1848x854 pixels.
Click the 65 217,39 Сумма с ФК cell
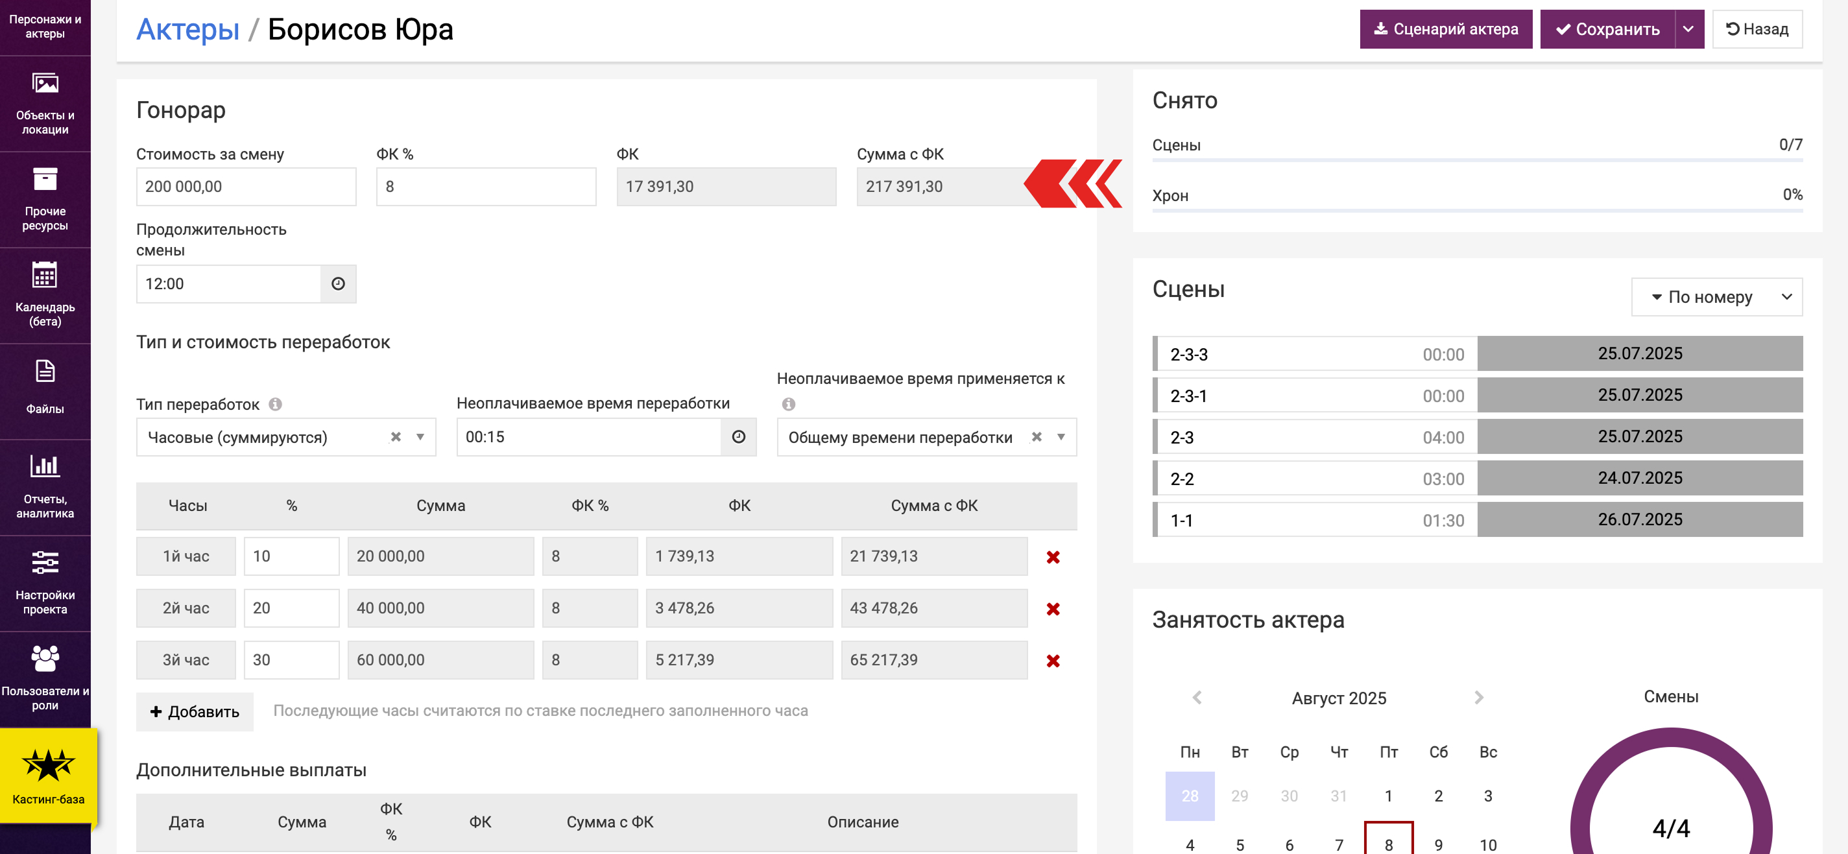click(x=934, y=659)
